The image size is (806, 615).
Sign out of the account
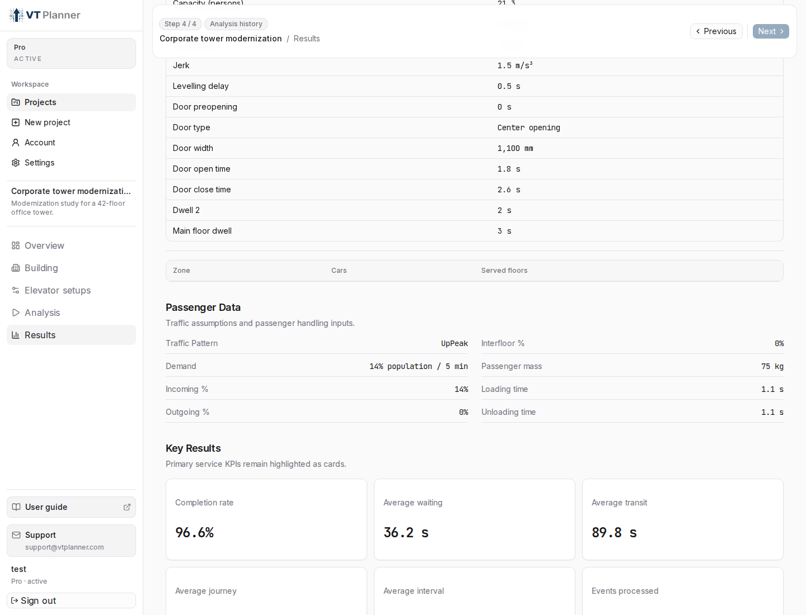[71, 600]
